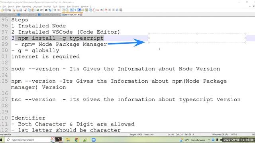This screenshot has width=255, height=143.
Task: Click the Save All toolbar icon
Action: (10, 10)
